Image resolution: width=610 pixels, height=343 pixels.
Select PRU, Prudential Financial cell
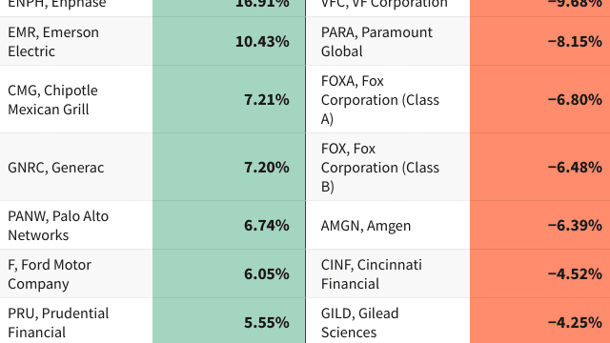click(x=76, y=321)
